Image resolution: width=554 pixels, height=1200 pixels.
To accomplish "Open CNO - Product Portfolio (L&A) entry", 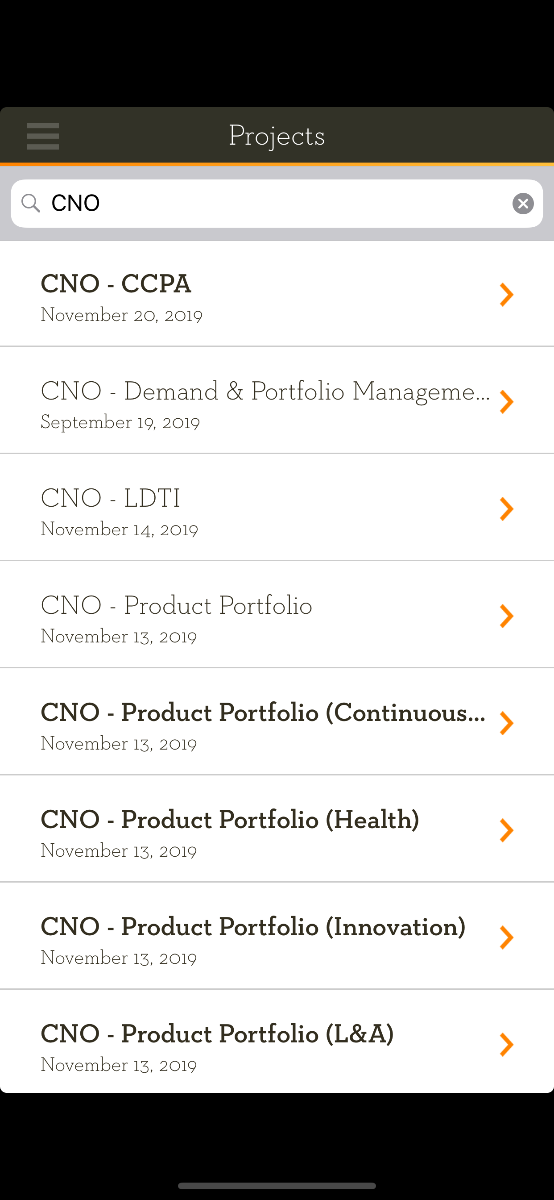I will tap(217, 1033).
